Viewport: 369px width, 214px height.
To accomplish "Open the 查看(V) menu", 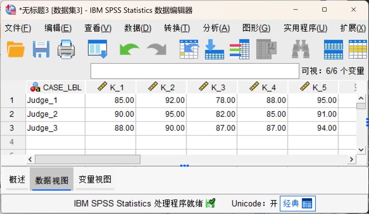I will 98,28.
